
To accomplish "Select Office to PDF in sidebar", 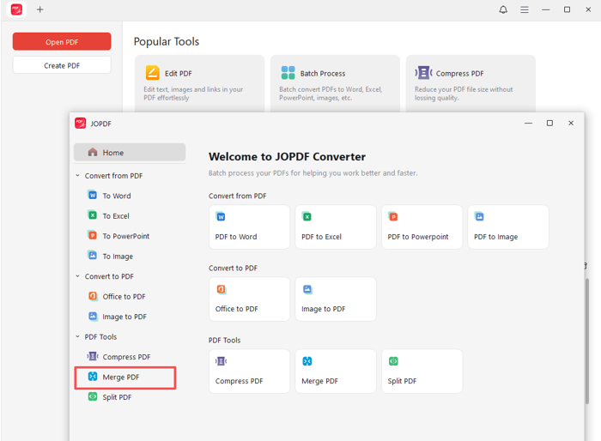I will (x=124, y=297).
